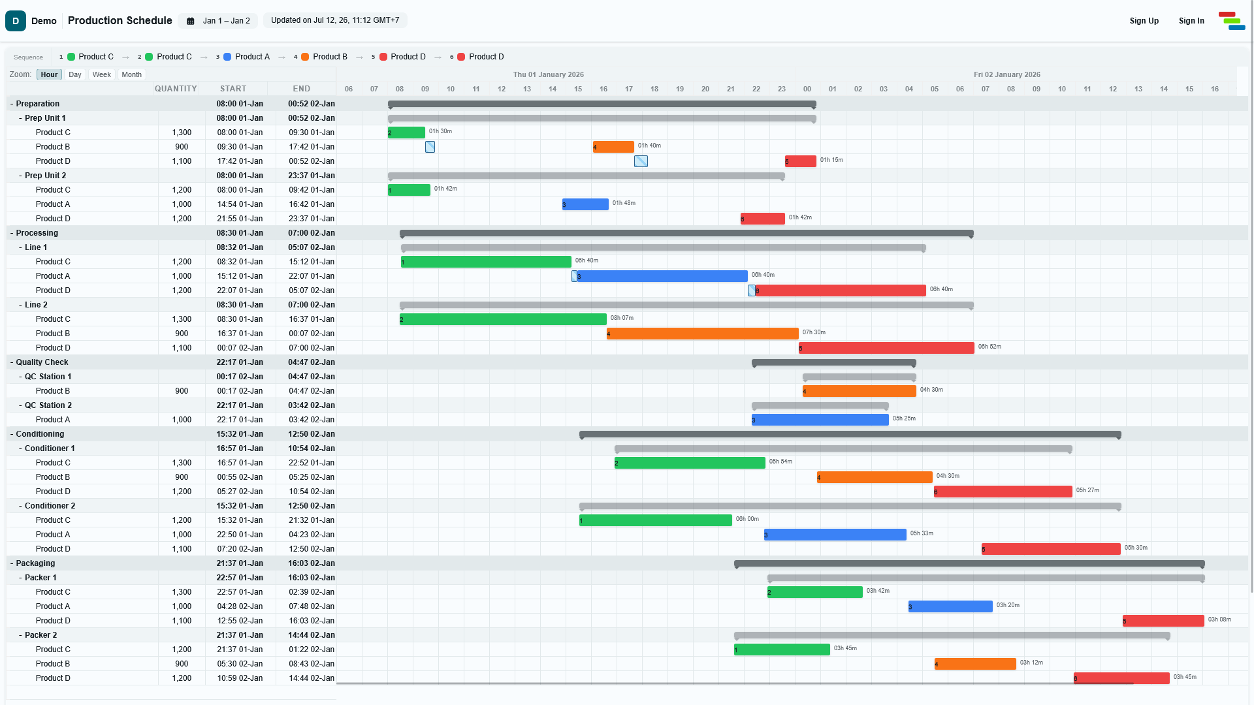This screenshot has height=705, width=1254.
Task: Click the Updated on Jul 12 timestamp label
Action: [335, 20]
